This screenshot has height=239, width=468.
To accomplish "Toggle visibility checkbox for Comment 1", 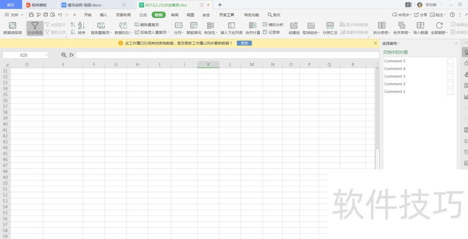I will coord(450,92).
